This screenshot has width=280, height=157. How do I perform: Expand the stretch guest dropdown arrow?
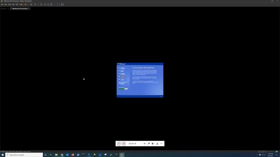pyautogui.click(x=64, y=4)
